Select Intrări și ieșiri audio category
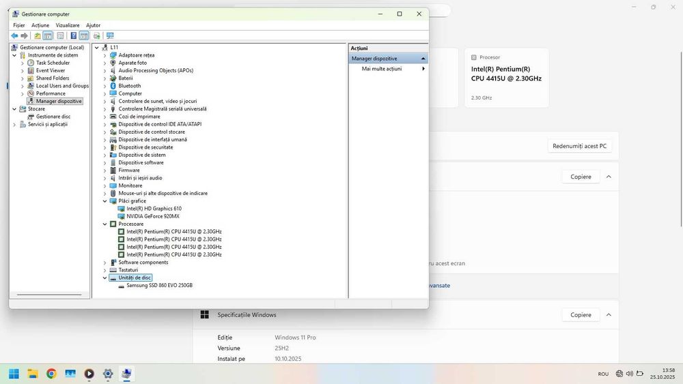The height and width of the screenshot is (384, 683). point(140,178)
